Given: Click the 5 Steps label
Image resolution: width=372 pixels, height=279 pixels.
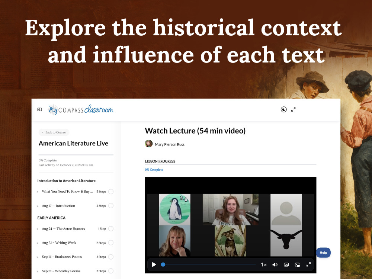Looking at the screenshot, I should [101, 192].
